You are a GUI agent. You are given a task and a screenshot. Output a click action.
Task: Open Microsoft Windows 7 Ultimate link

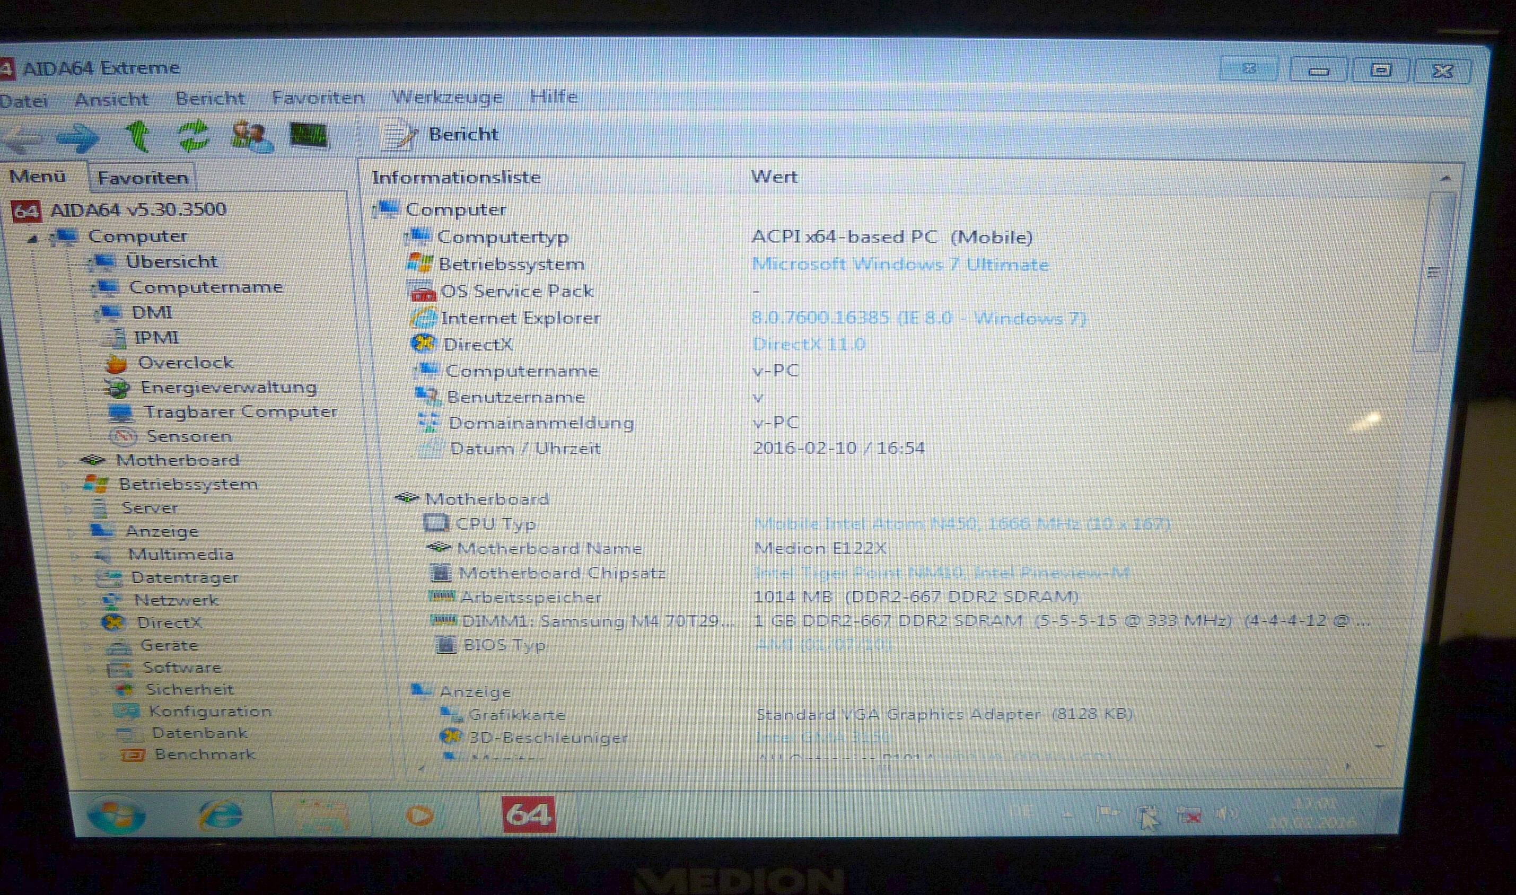900,264
